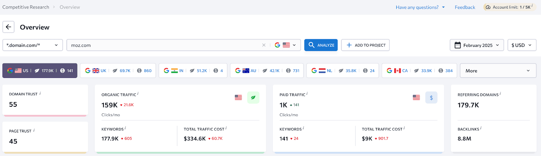Expand the More countries dropdown

pyautogui.click(x=498, y=71)
